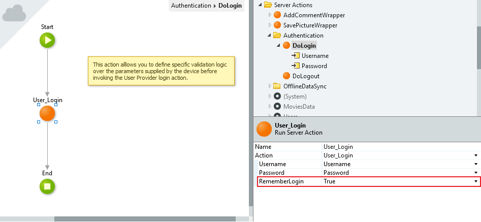
Task: Click the green End node icon
Action: pyautogui.click(x=47, y=186)
